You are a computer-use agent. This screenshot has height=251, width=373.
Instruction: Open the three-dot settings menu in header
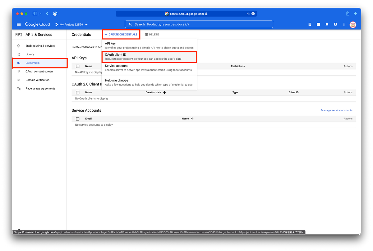point(344,24)
